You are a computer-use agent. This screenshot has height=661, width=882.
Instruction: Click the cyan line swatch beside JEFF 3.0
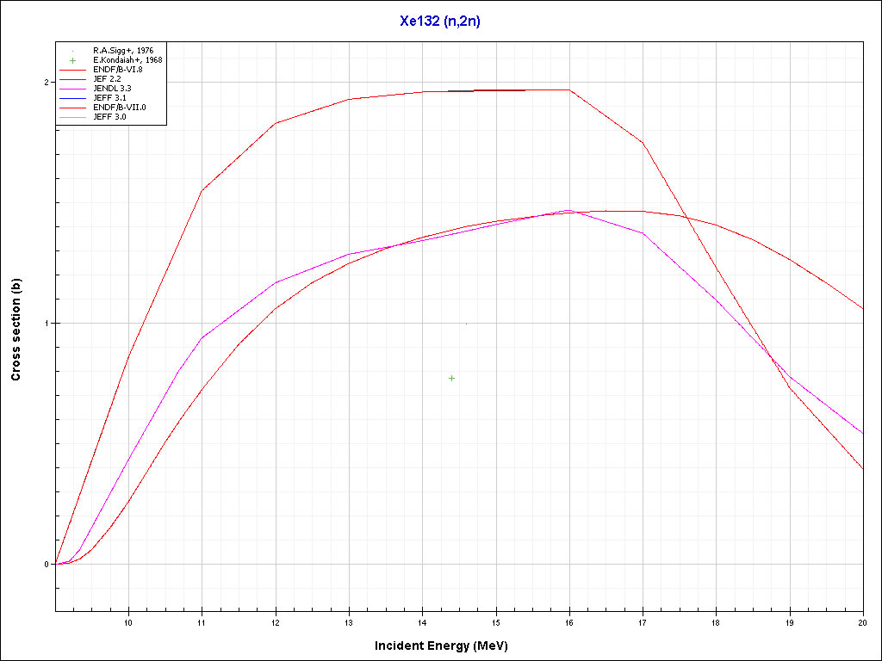click(x=73, y=116)
